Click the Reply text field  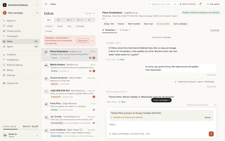tap(161, 124)
